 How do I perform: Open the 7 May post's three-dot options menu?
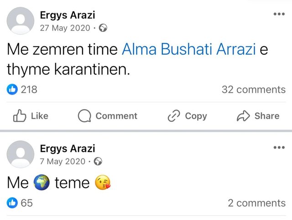tap(278, 147)
